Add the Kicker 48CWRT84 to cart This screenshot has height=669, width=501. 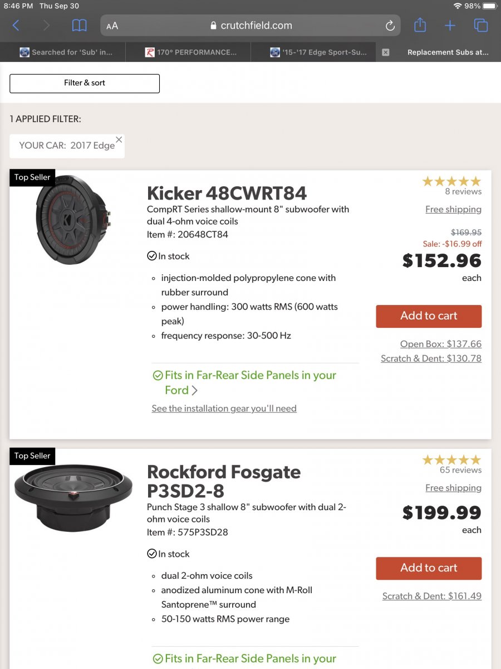pos(429,316)
